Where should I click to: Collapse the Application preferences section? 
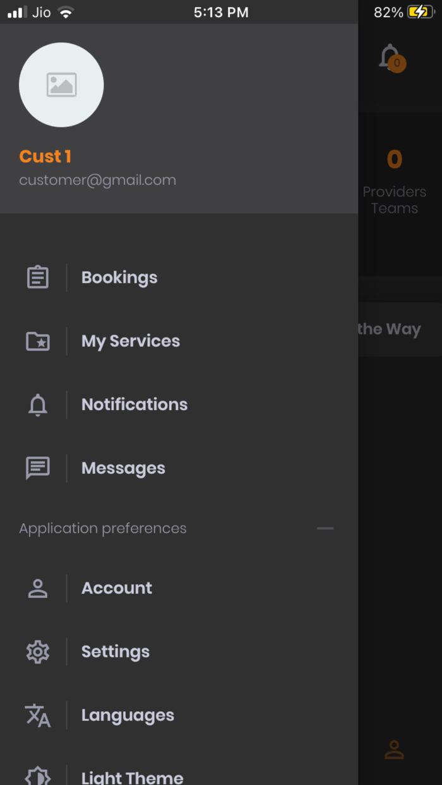(325, 528)
